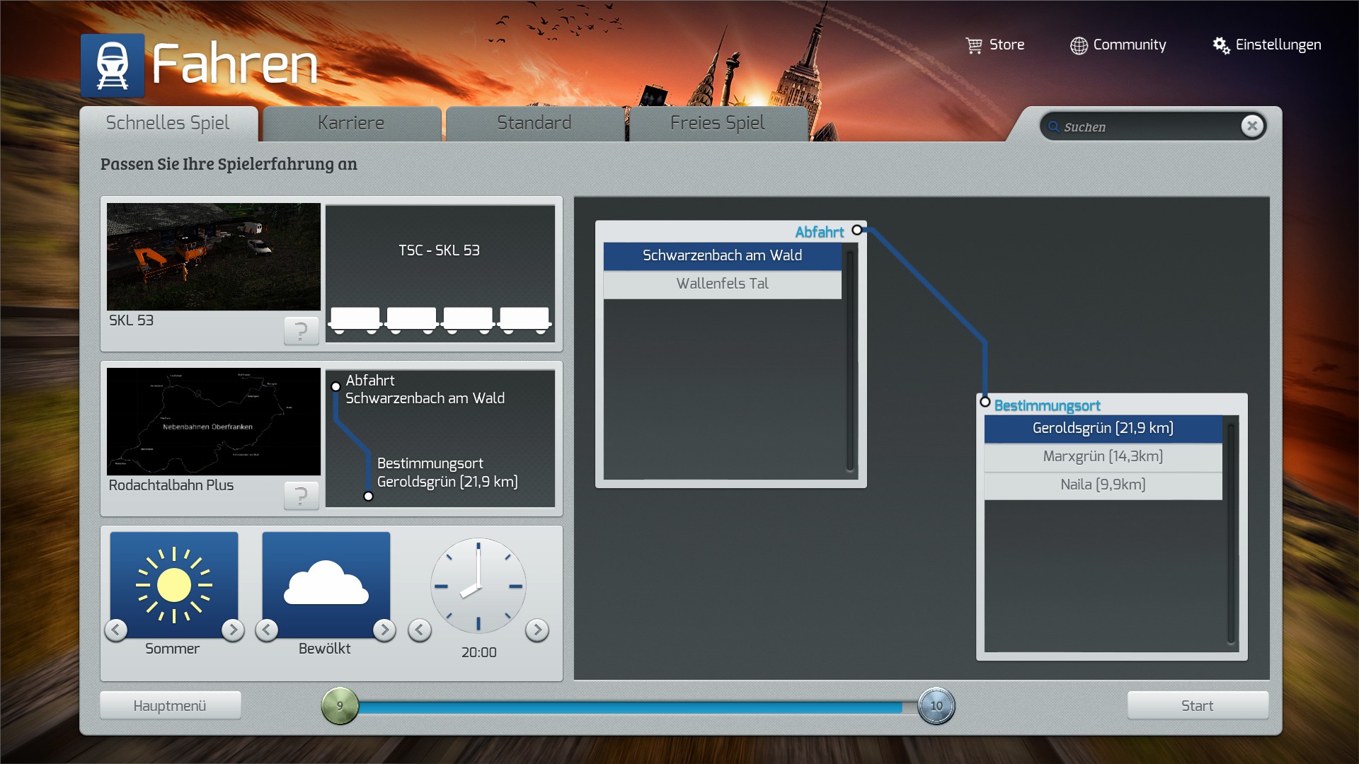The width and height of the screenshot is (1359, 764).
Task: Open the Freies Spiel tab
Action: pyautogui.click(x=717, y=123)
